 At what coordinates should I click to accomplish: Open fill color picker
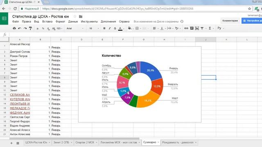tap(130, 28)
